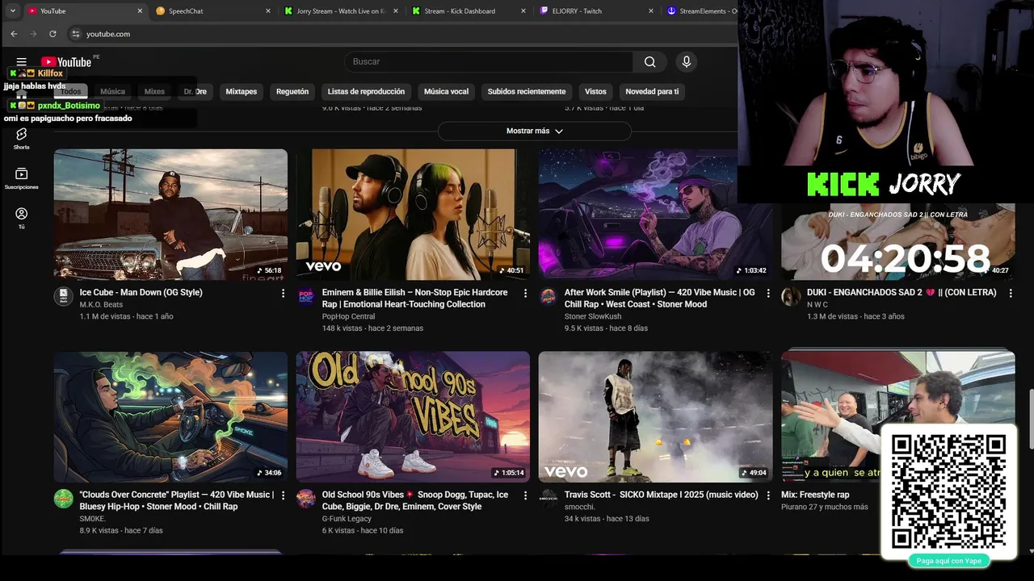1034x581 pixels.
Task: Open PopHop Central channel name link
Action: click(348, 316)
